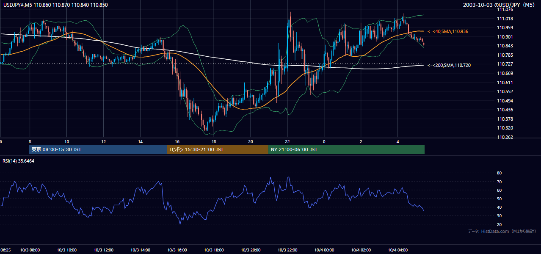Click the HistData.com data source credit
The image size is (541, 254).
tap(502, 232)
